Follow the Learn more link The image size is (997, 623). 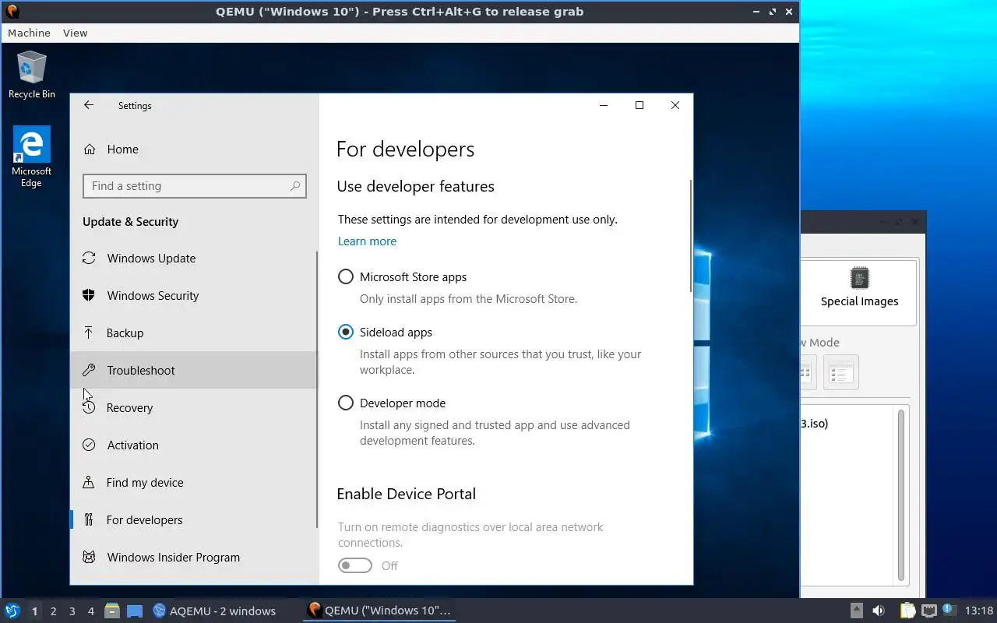click(x=367, y=241)
